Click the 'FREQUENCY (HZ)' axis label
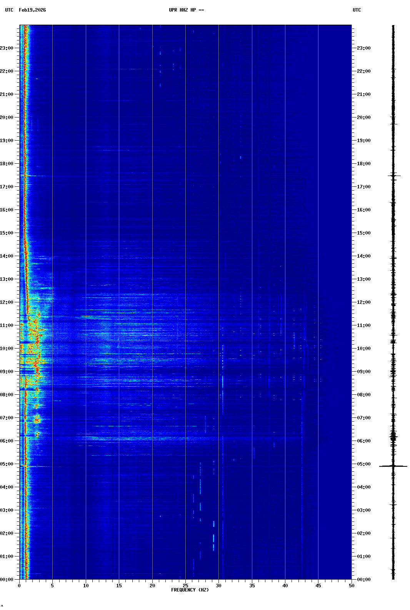This screenshot has height=610, width=410. [x=190, y=590]
